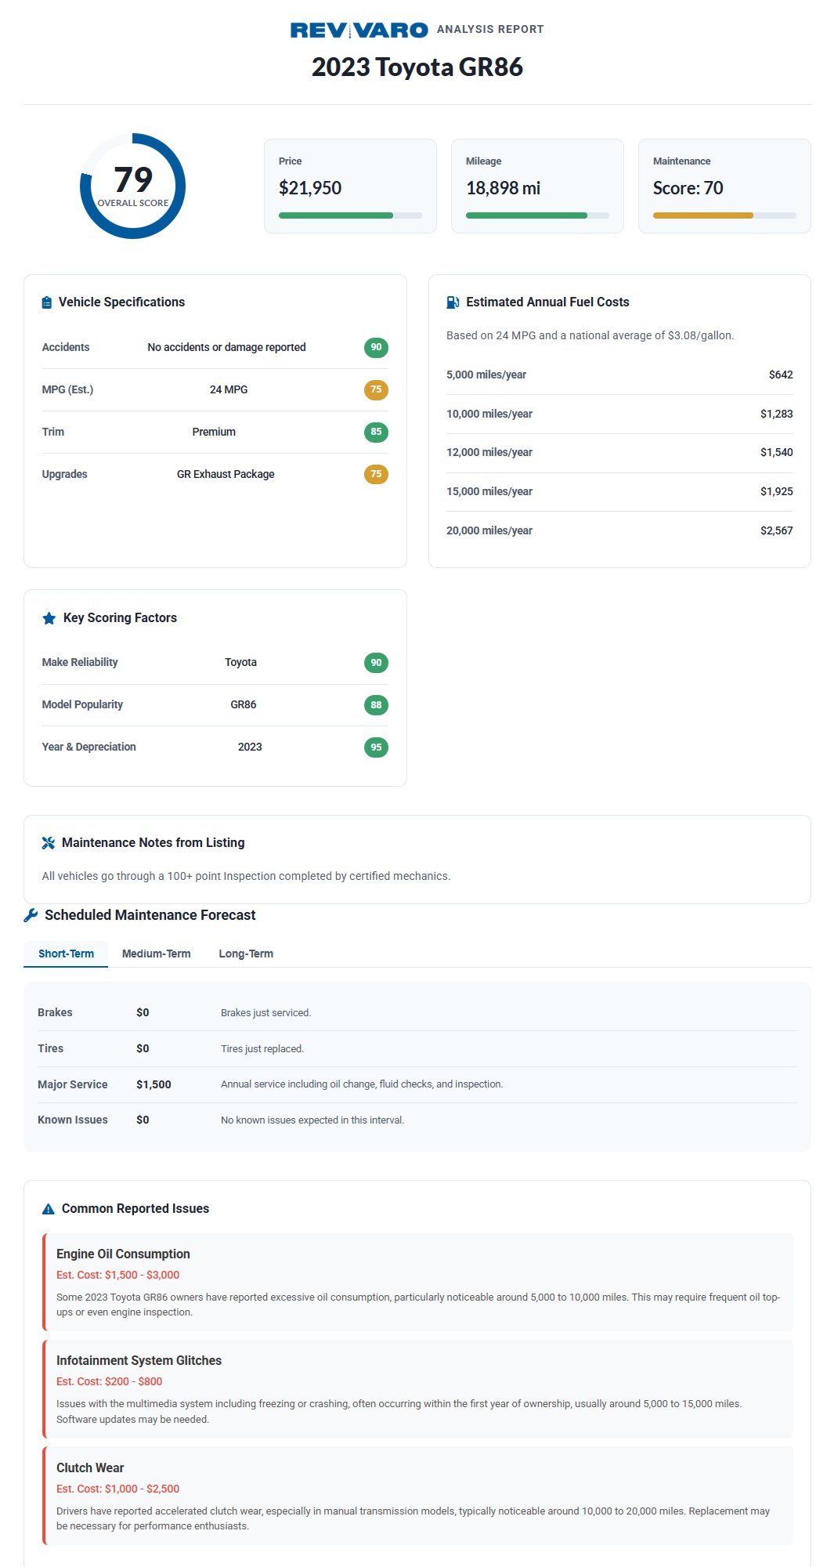Click the Year & Depreciation badge 95

point(376,747)
